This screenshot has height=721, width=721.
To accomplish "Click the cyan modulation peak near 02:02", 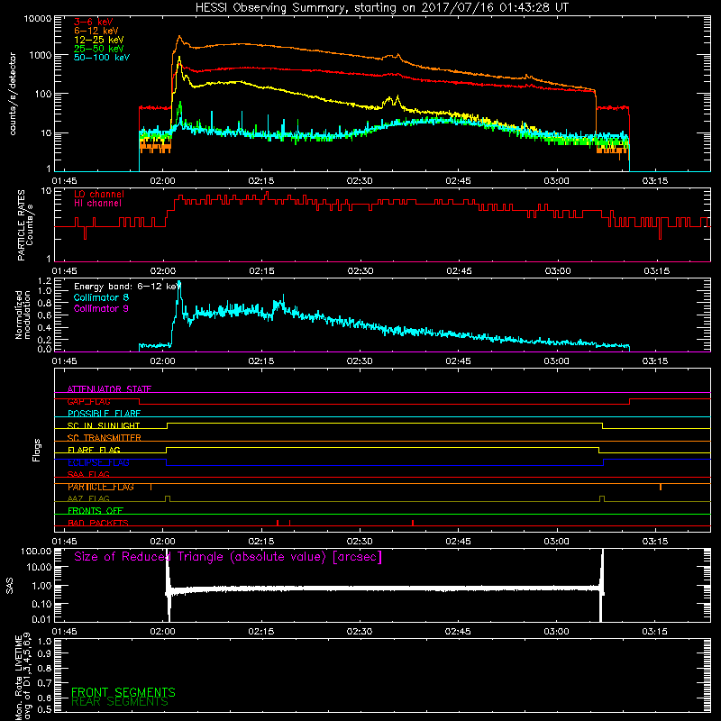I will tap(178, 283).
